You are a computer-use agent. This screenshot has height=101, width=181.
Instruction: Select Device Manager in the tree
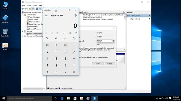pyautogui.click(x=35, y=29)
